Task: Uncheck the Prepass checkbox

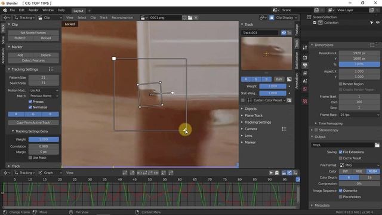Action: 30,102
